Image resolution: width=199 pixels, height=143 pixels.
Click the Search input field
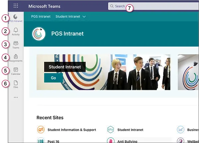(153, 6)
